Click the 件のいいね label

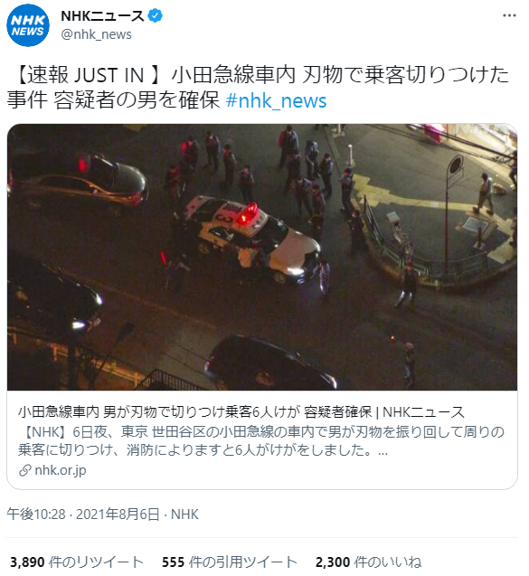388,562
